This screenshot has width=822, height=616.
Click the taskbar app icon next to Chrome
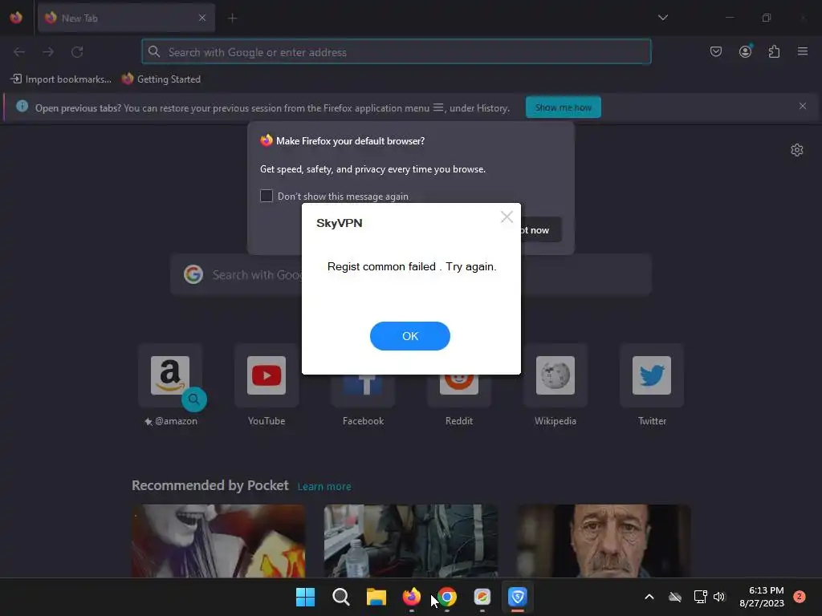coord(482,597)
